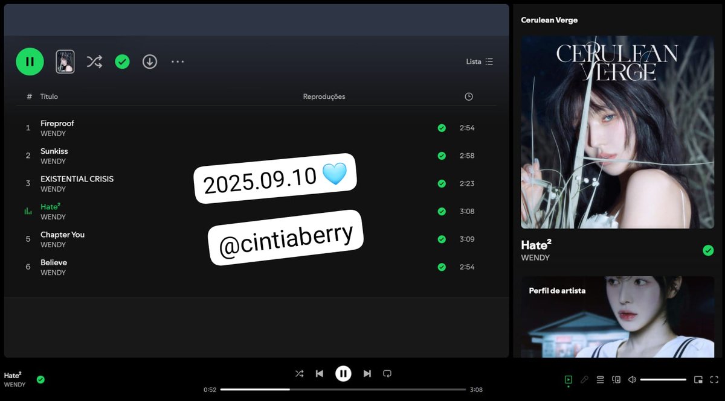The height and width of the screenshot is (401, 725).
Task: Open Hate² title in the now-playing sidebar
Action: [x=536, y=245]
